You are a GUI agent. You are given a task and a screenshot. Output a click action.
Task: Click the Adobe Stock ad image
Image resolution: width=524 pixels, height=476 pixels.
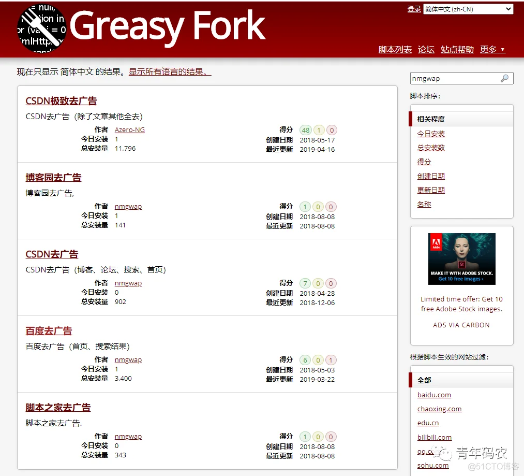[462, 259]
